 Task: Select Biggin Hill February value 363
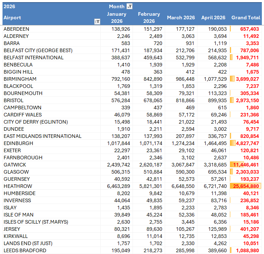coord(158,72)
